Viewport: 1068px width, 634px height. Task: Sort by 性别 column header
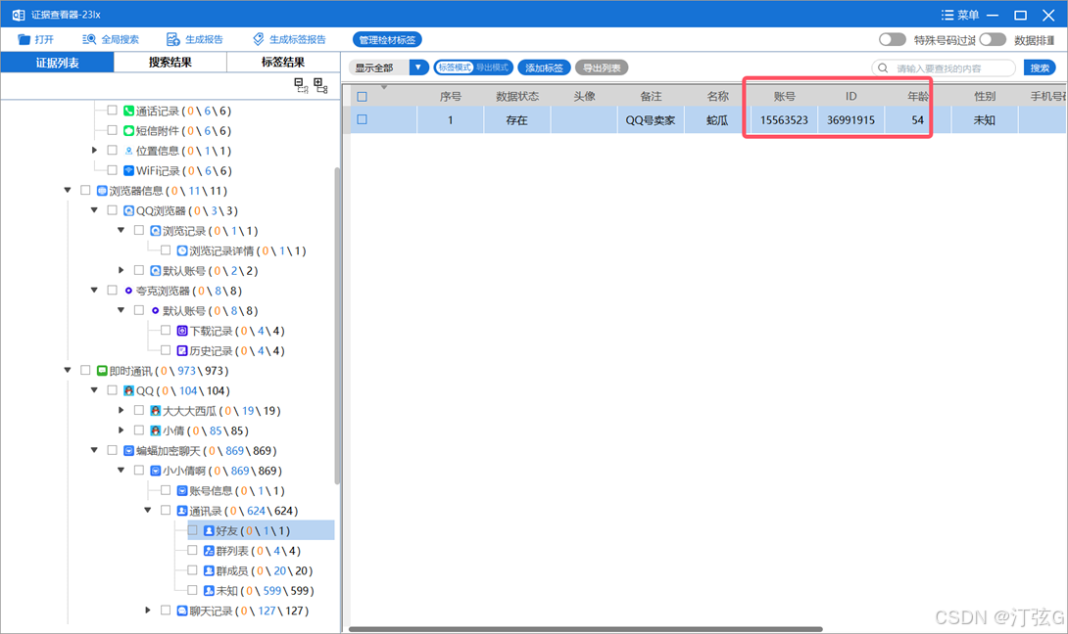coord(985,96)
